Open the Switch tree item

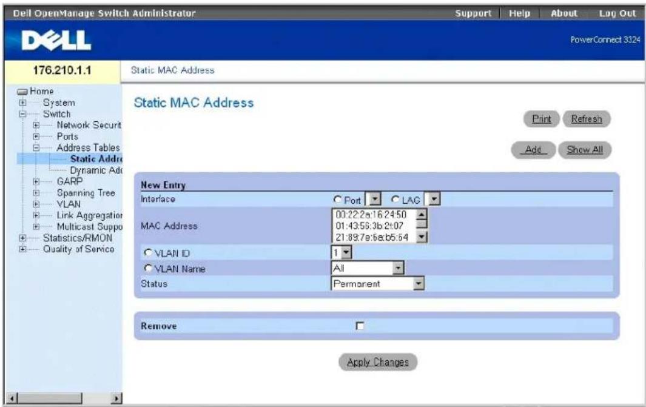click(57, 114)
